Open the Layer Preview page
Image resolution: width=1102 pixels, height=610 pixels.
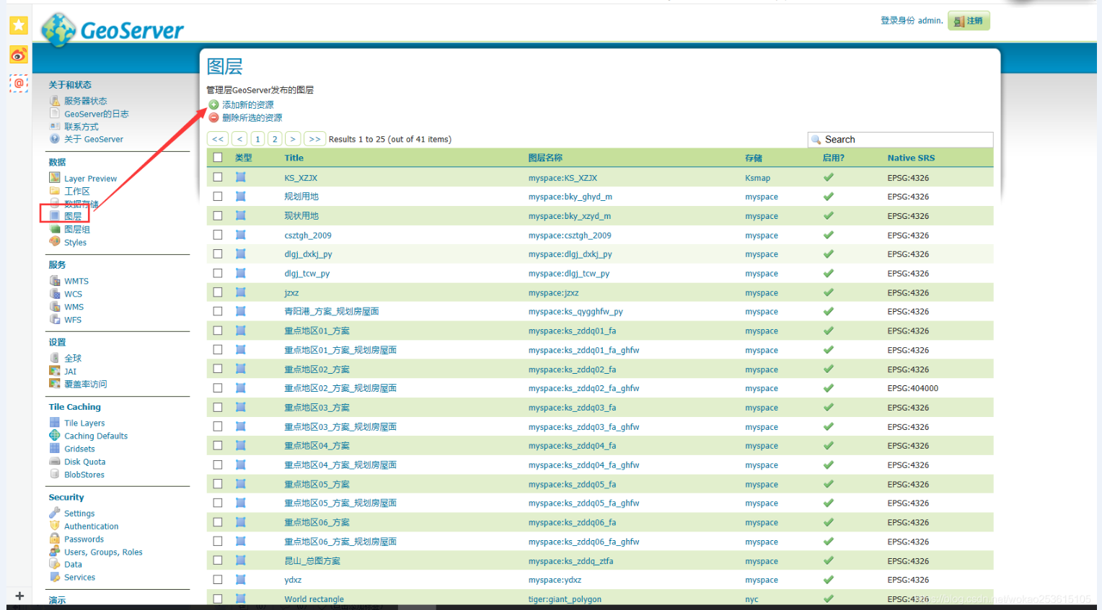click(x=89, y=178)
